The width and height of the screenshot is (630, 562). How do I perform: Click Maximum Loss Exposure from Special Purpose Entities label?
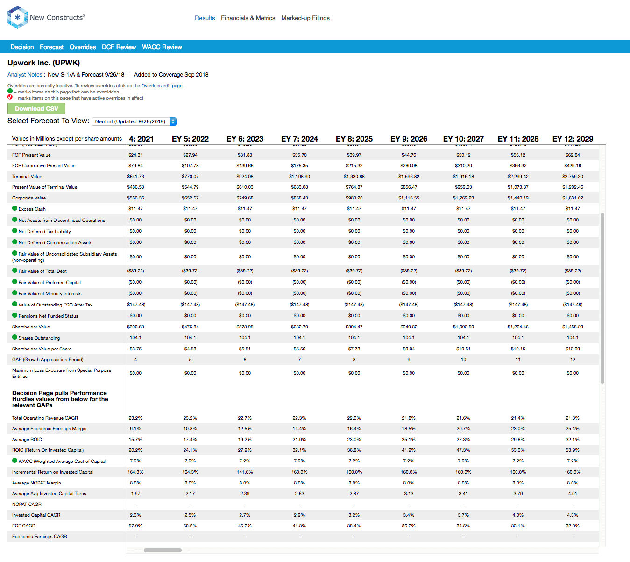point(62,373)
